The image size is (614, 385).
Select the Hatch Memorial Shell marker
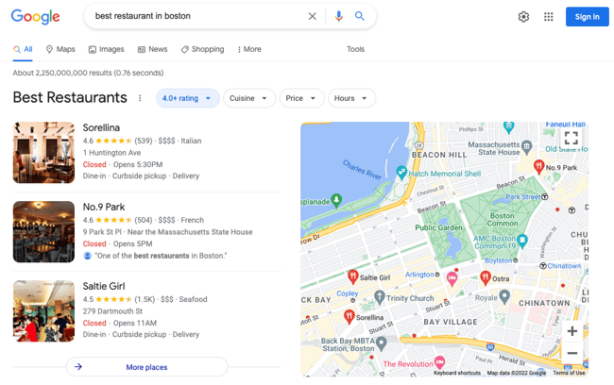tap(401, 172)
